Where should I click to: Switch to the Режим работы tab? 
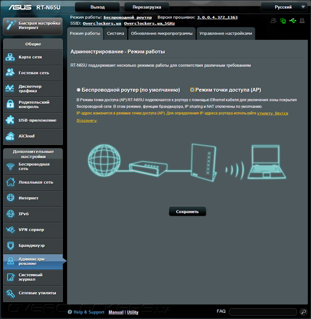(x=85, y=33)
